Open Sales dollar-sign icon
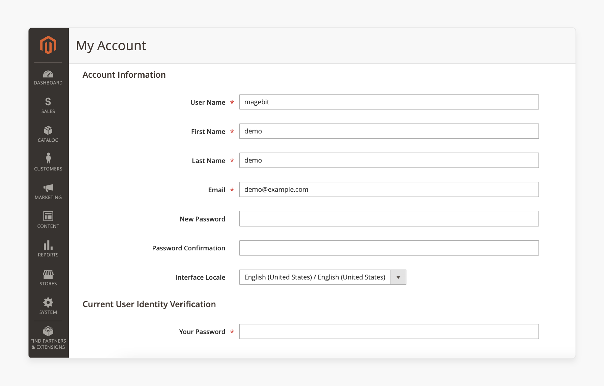Image resolution: width=604 pixels, height=386 pixels. click(48, 102)
